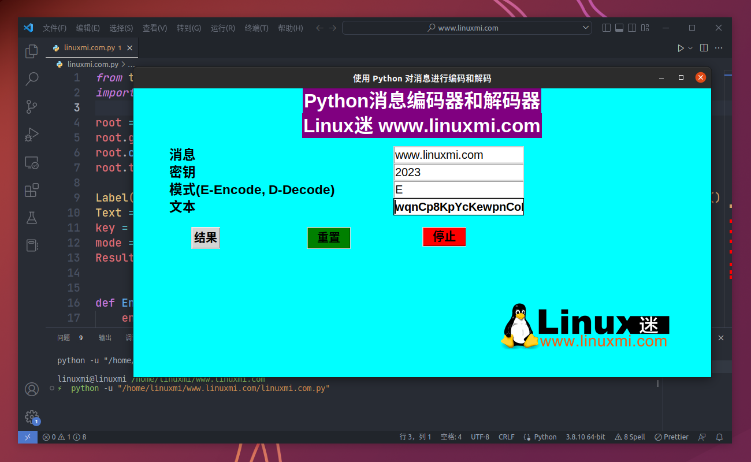Select the 3.8.10 64-bit Python interpreter
751x462 pixels.
[586, 437]
